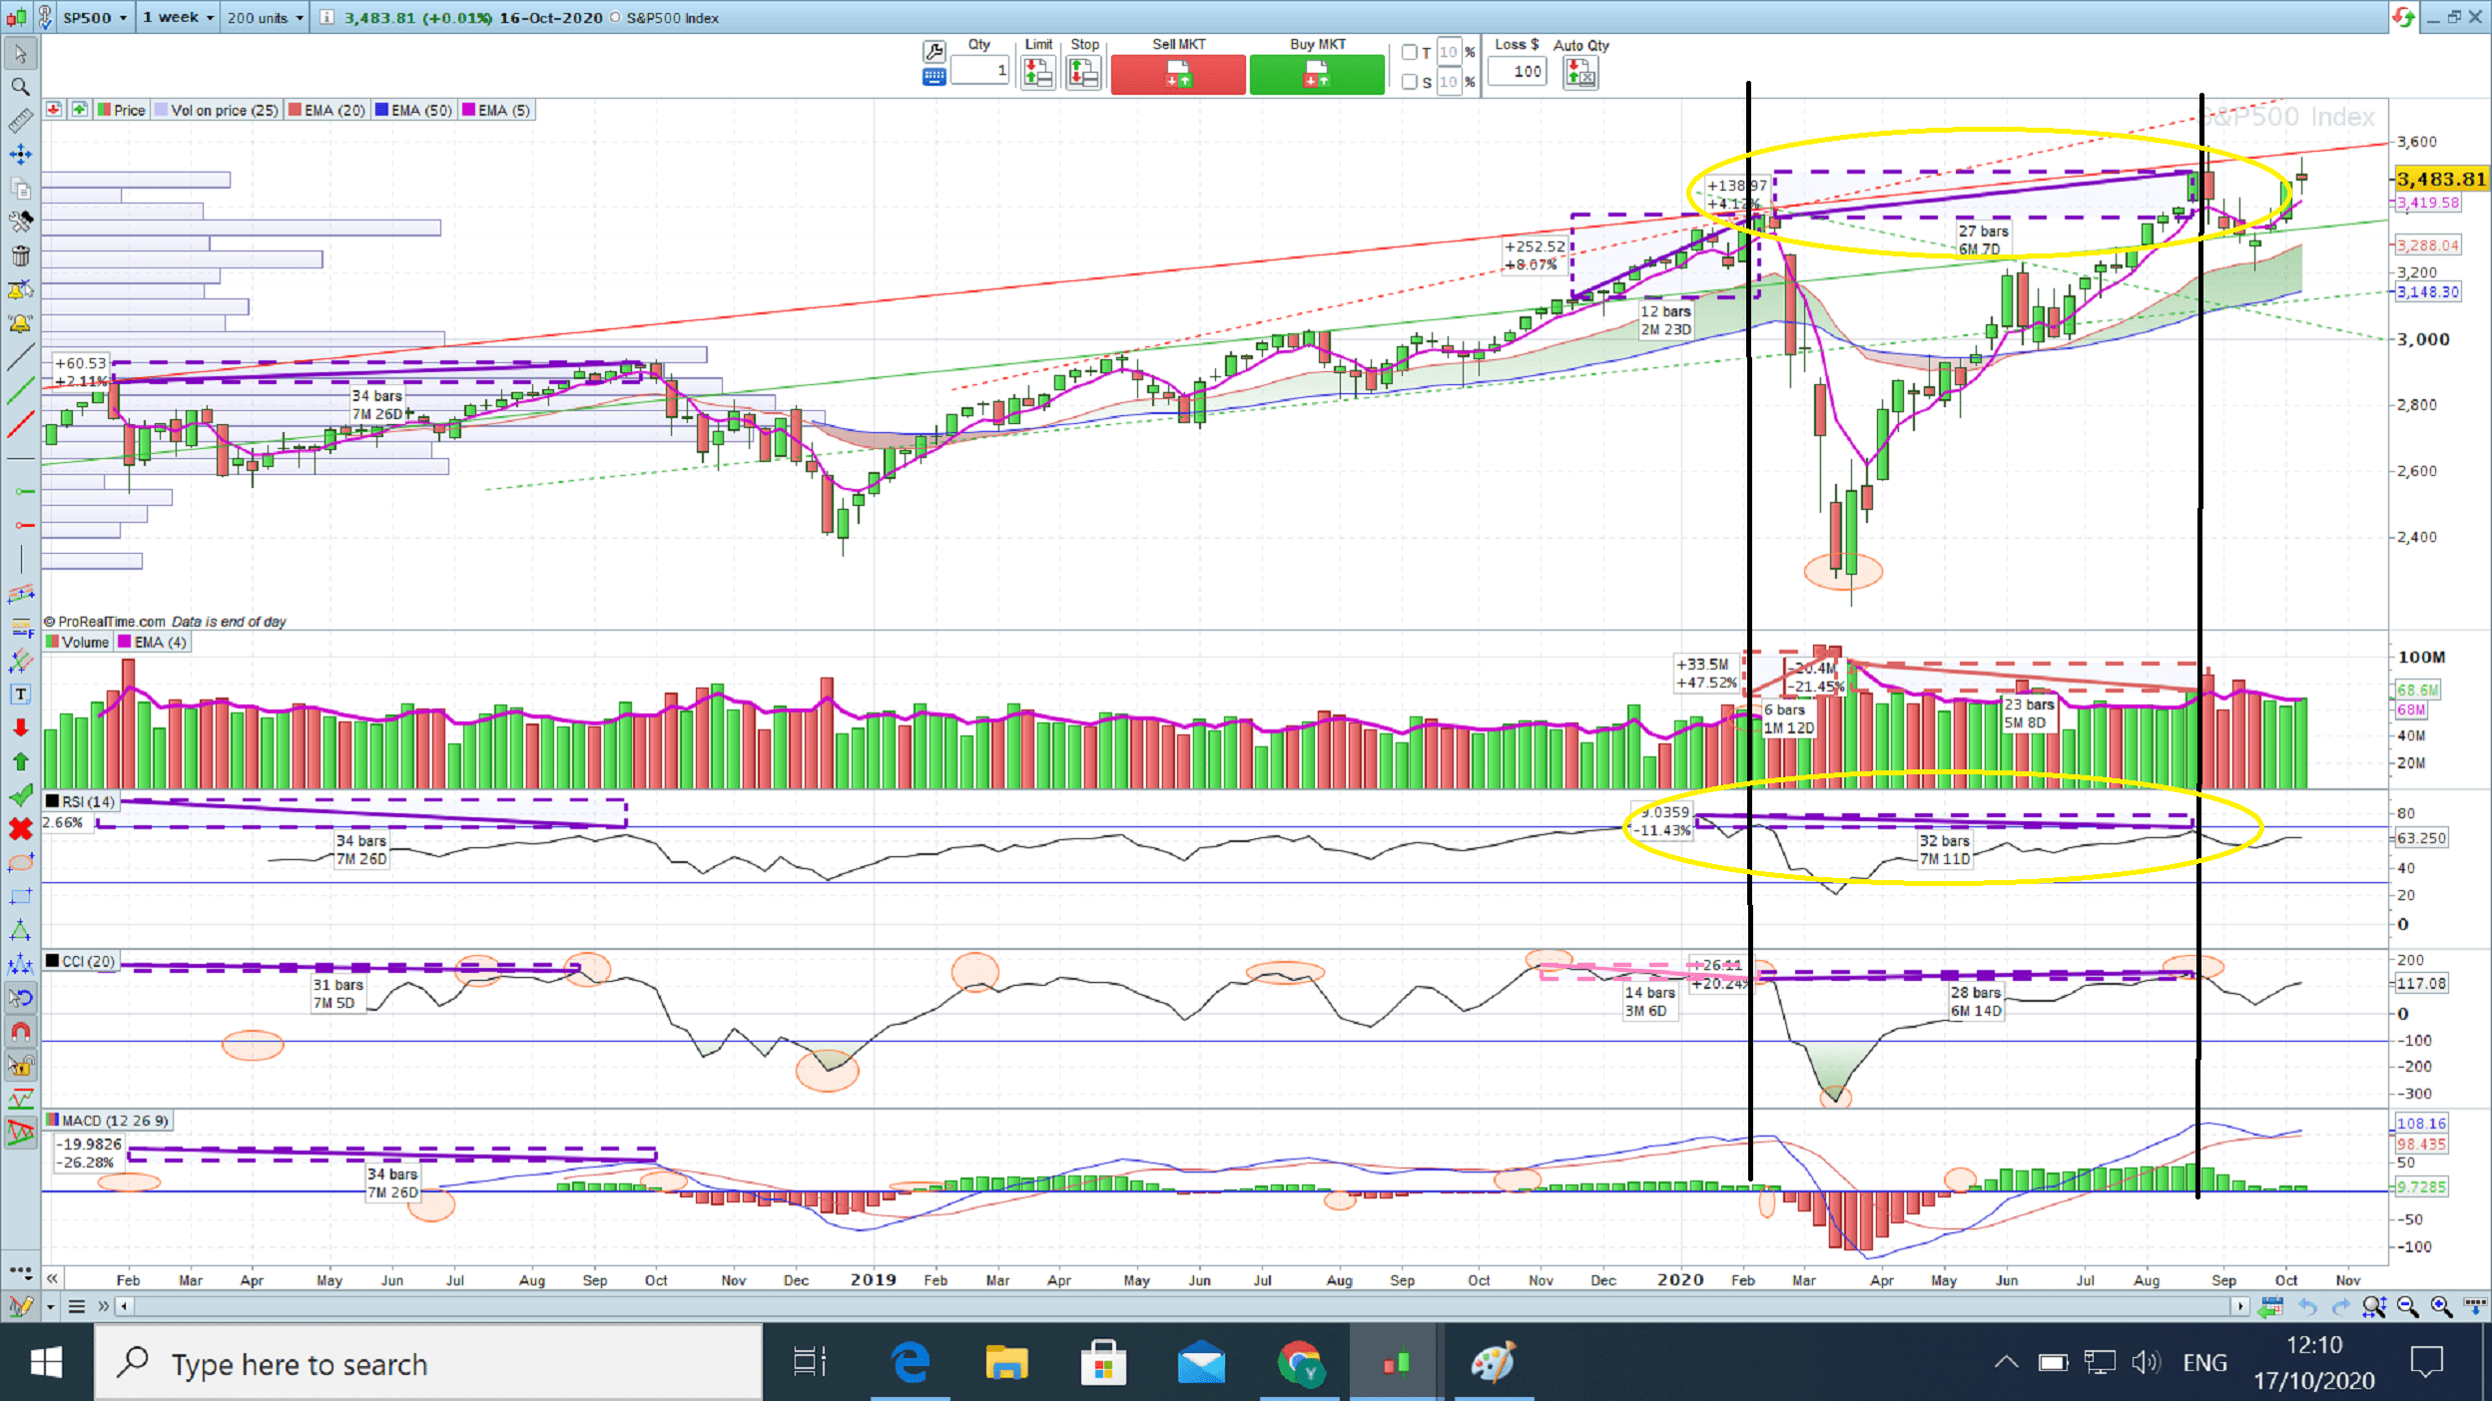Select the green line drawing tool
Screen dimensions: 2492x1401
click(20, 391)
